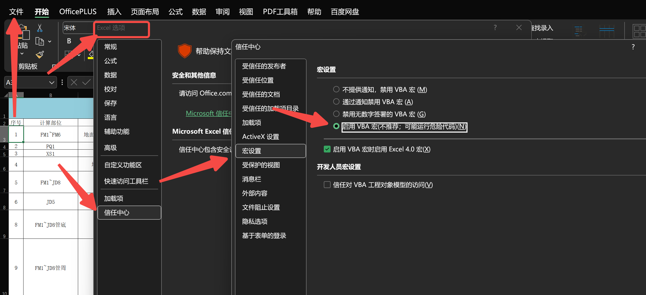Select 消息栏 in Trust Center list
Image resolution: width=646 pixels, height=295 pixels.
(270, 179)
